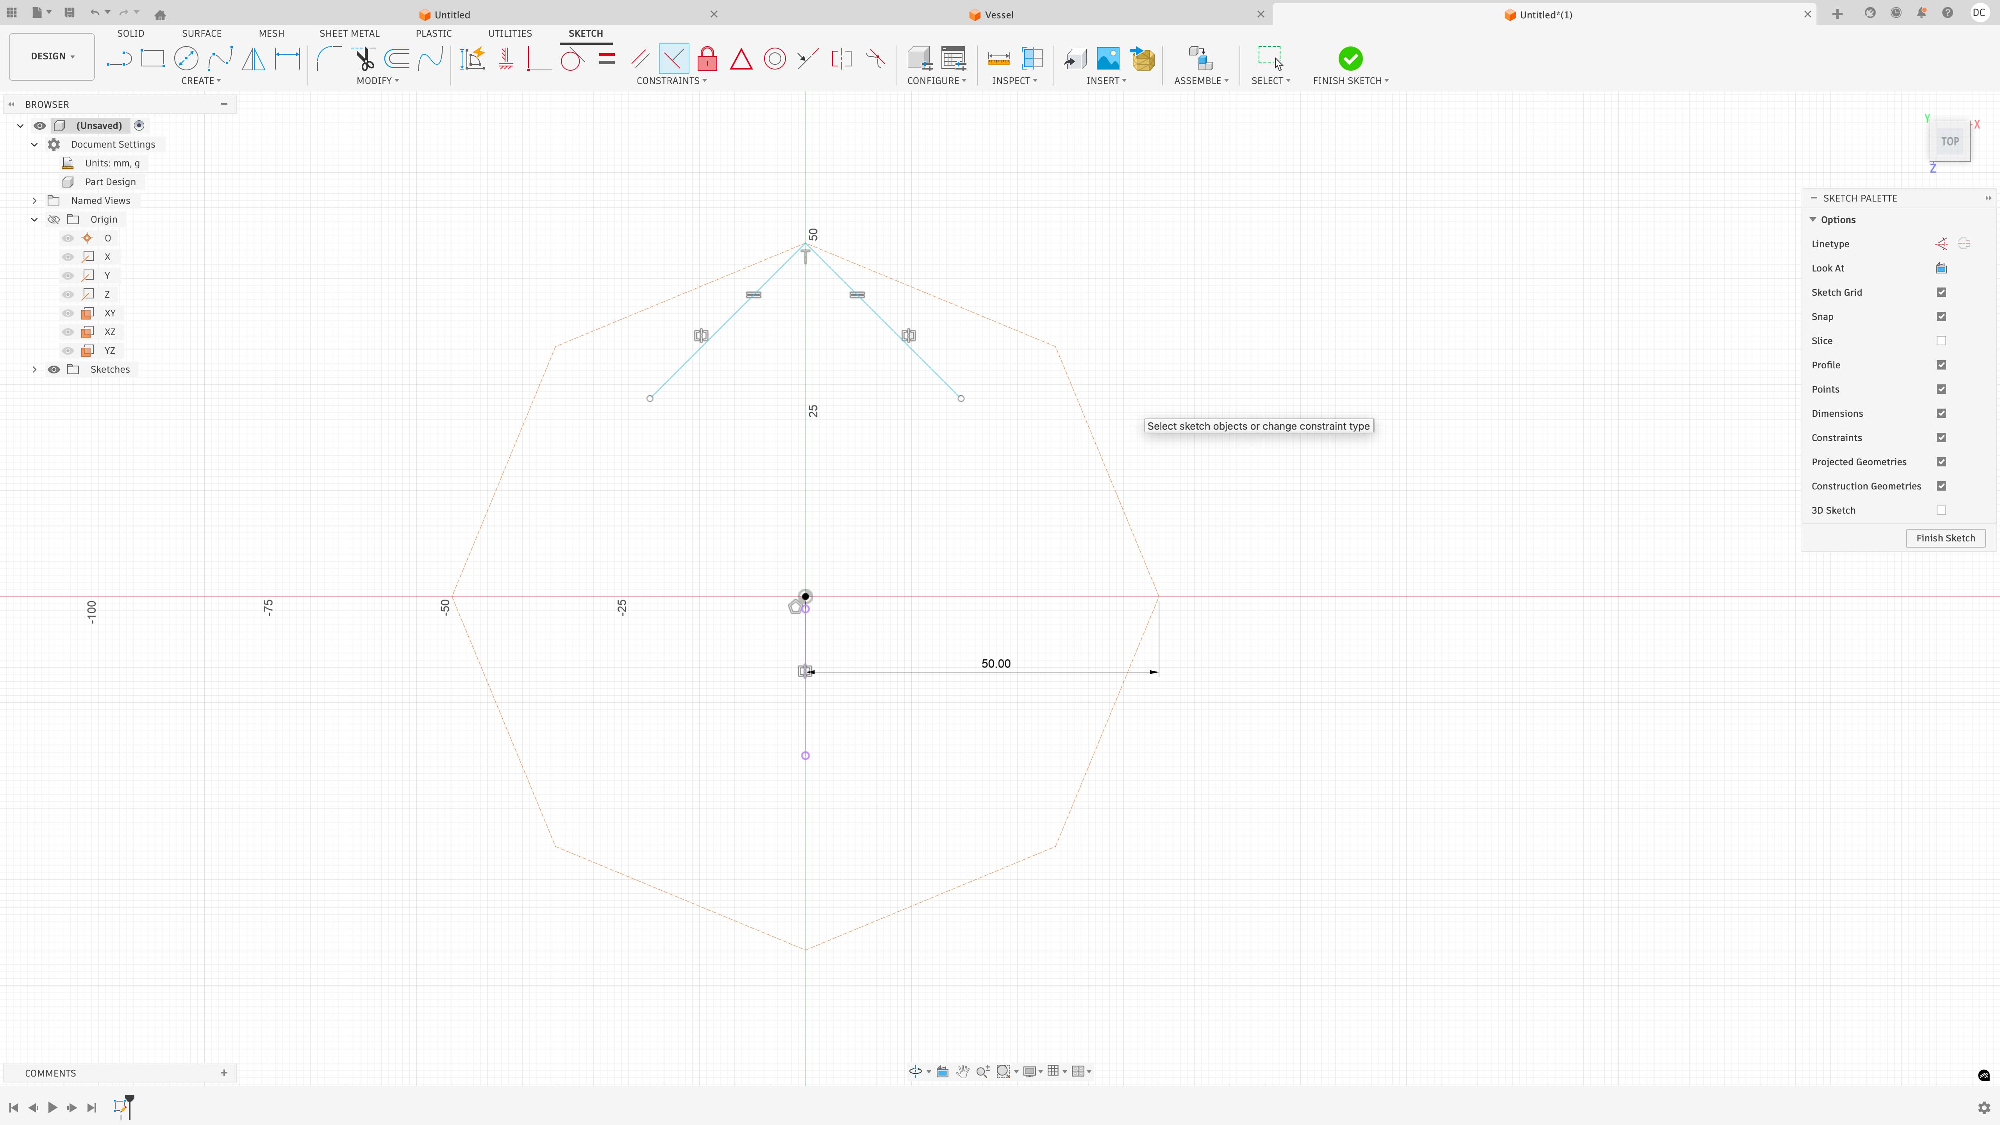Click TOP on the ViewCube
Screen dimensions: 2000x1125
tap(1950, 141)
